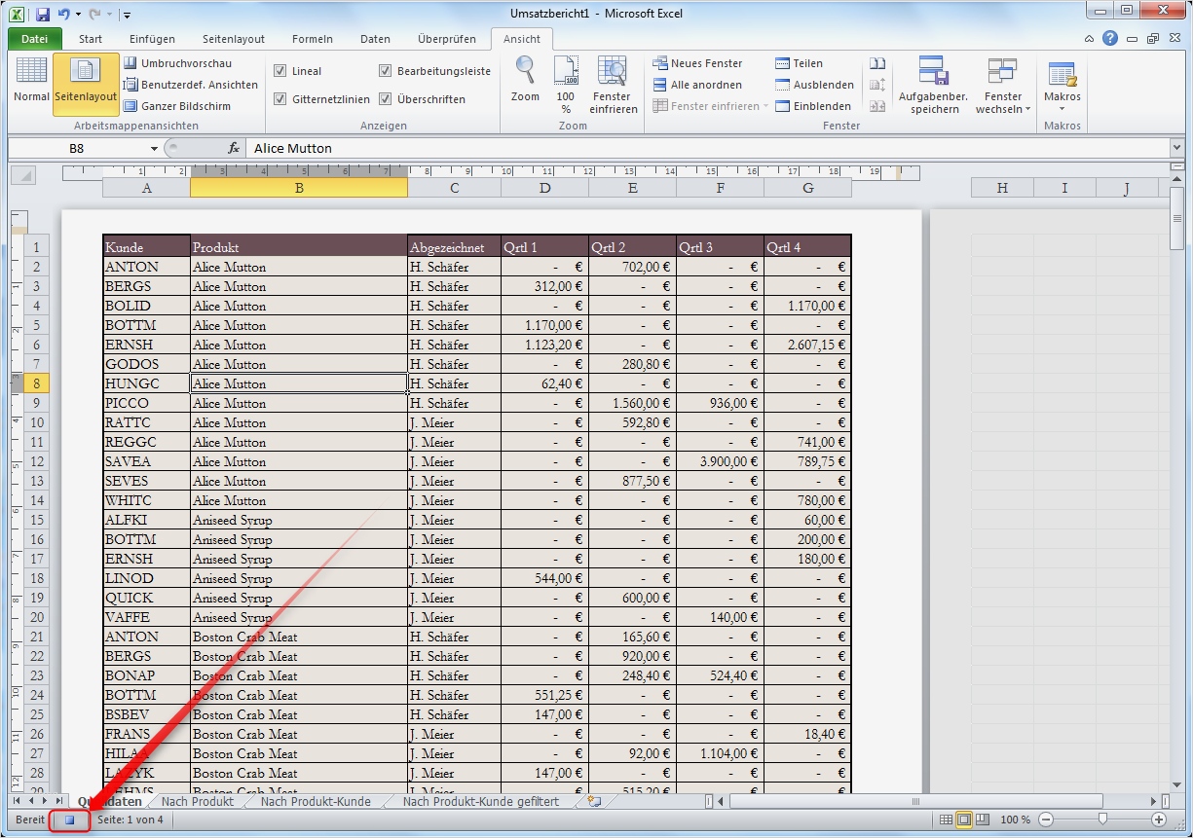This screenshot has width=1193, height=838.
Task: Switch to the Formeln ribbon tab
Action: click(x=312, y=39)
